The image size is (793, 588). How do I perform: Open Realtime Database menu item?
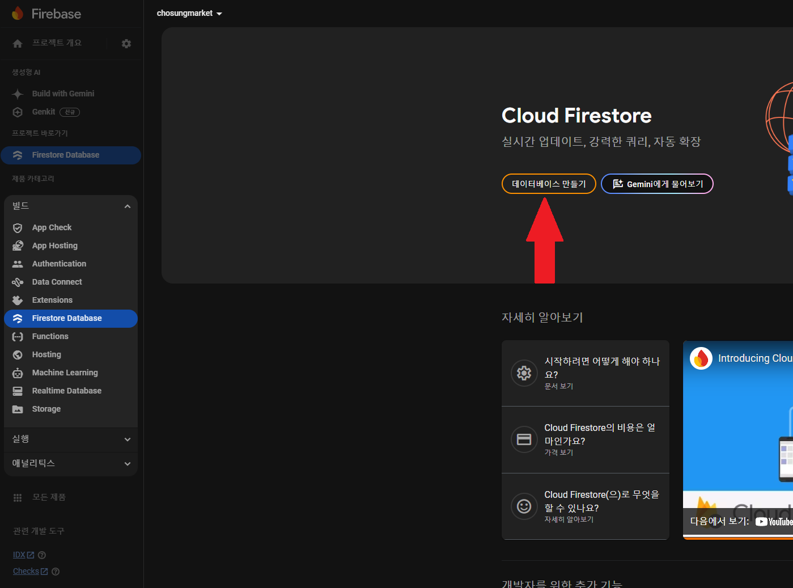71,391
